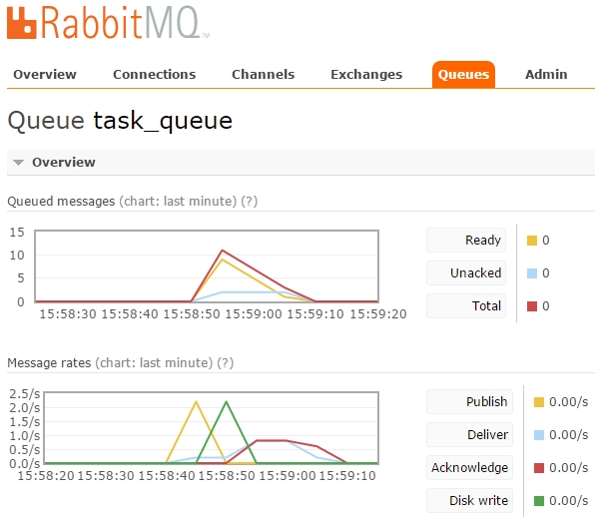Select the Queues tab
Viewport: 595px width, 519px height.
tap(463, 75)
